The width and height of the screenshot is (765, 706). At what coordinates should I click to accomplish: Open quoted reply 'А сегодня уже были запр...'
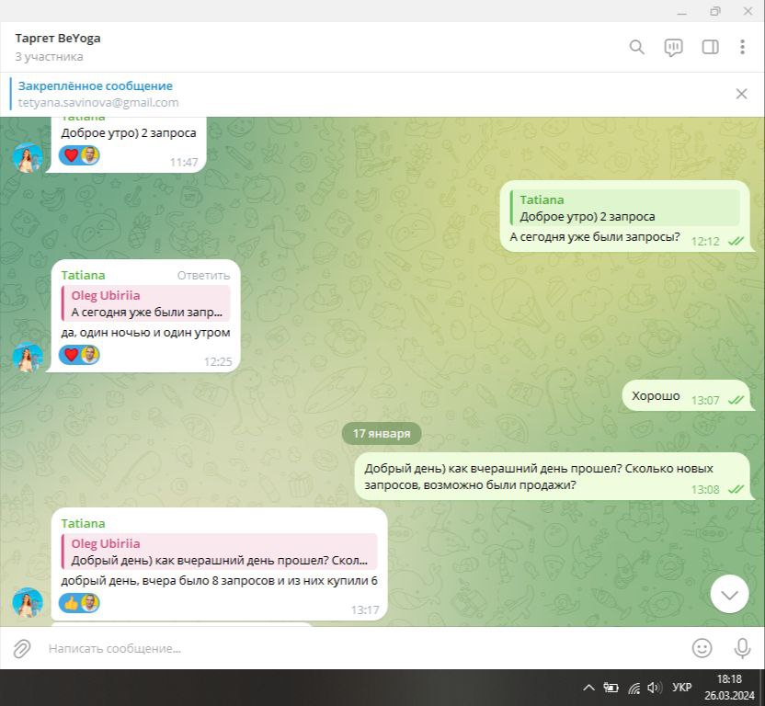pyautogui.click(x=146, y=303)
